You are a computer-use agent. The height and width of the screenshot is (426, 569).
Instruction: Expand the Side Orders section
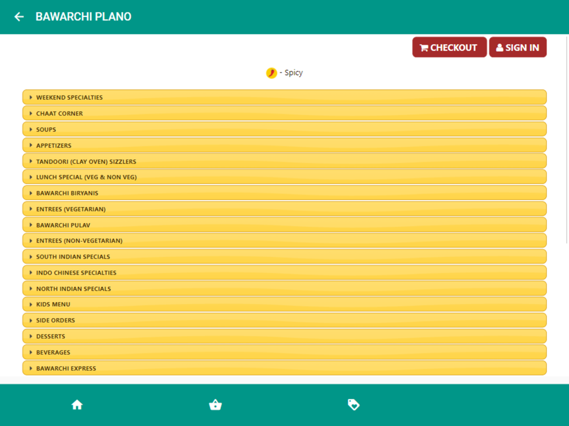(x=284, y=320)
